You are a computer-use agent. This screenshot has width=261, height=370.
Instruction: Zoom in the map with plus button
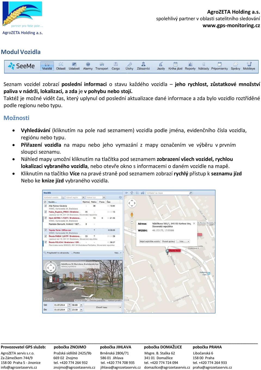[x=132, y=221]
